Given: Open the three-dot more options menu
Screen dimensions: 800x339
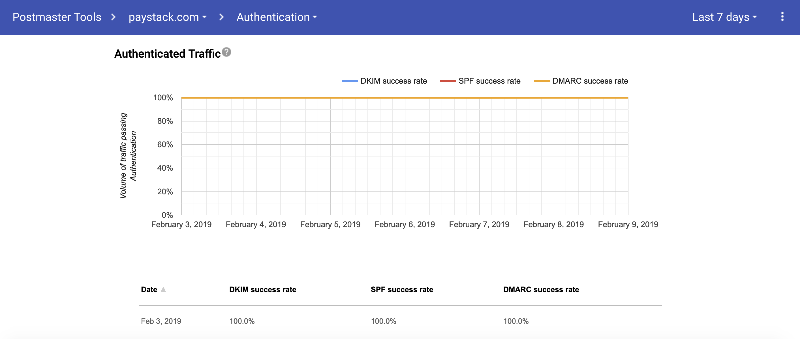Looking at the screenshot, I should pos(782,17).
